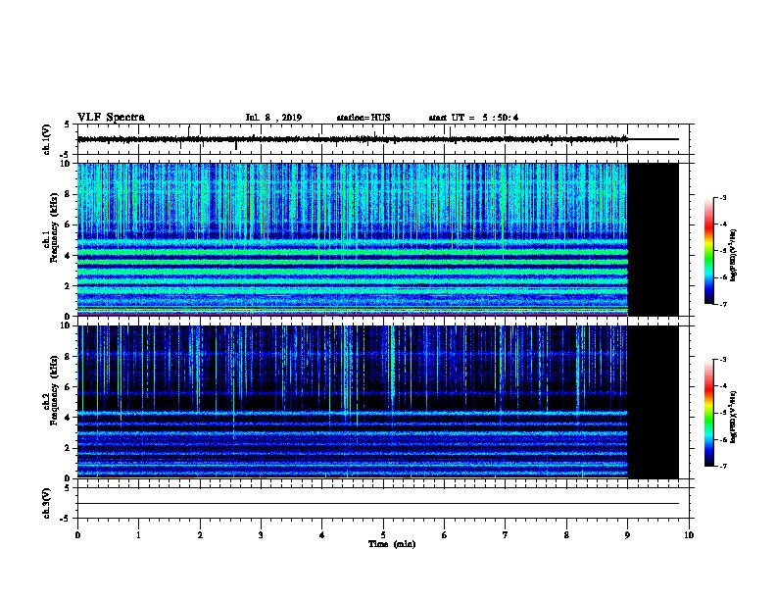Click the "10" frequency tick of ch.1 spectrogram
776x600 pixels.
click(x=66, y=164)
